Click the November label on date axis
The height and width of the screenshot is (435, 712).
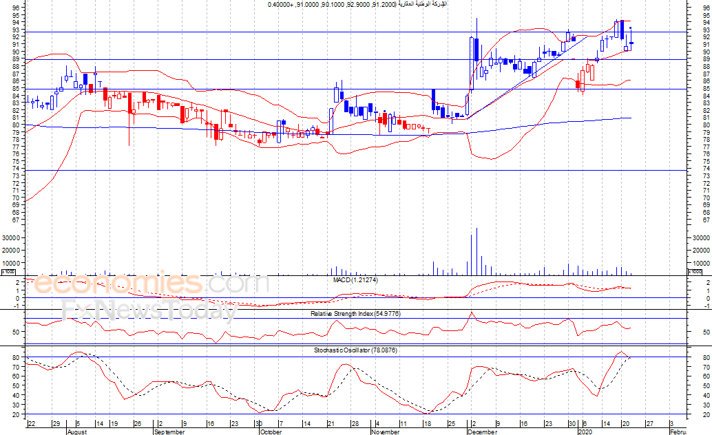[385, 432]
